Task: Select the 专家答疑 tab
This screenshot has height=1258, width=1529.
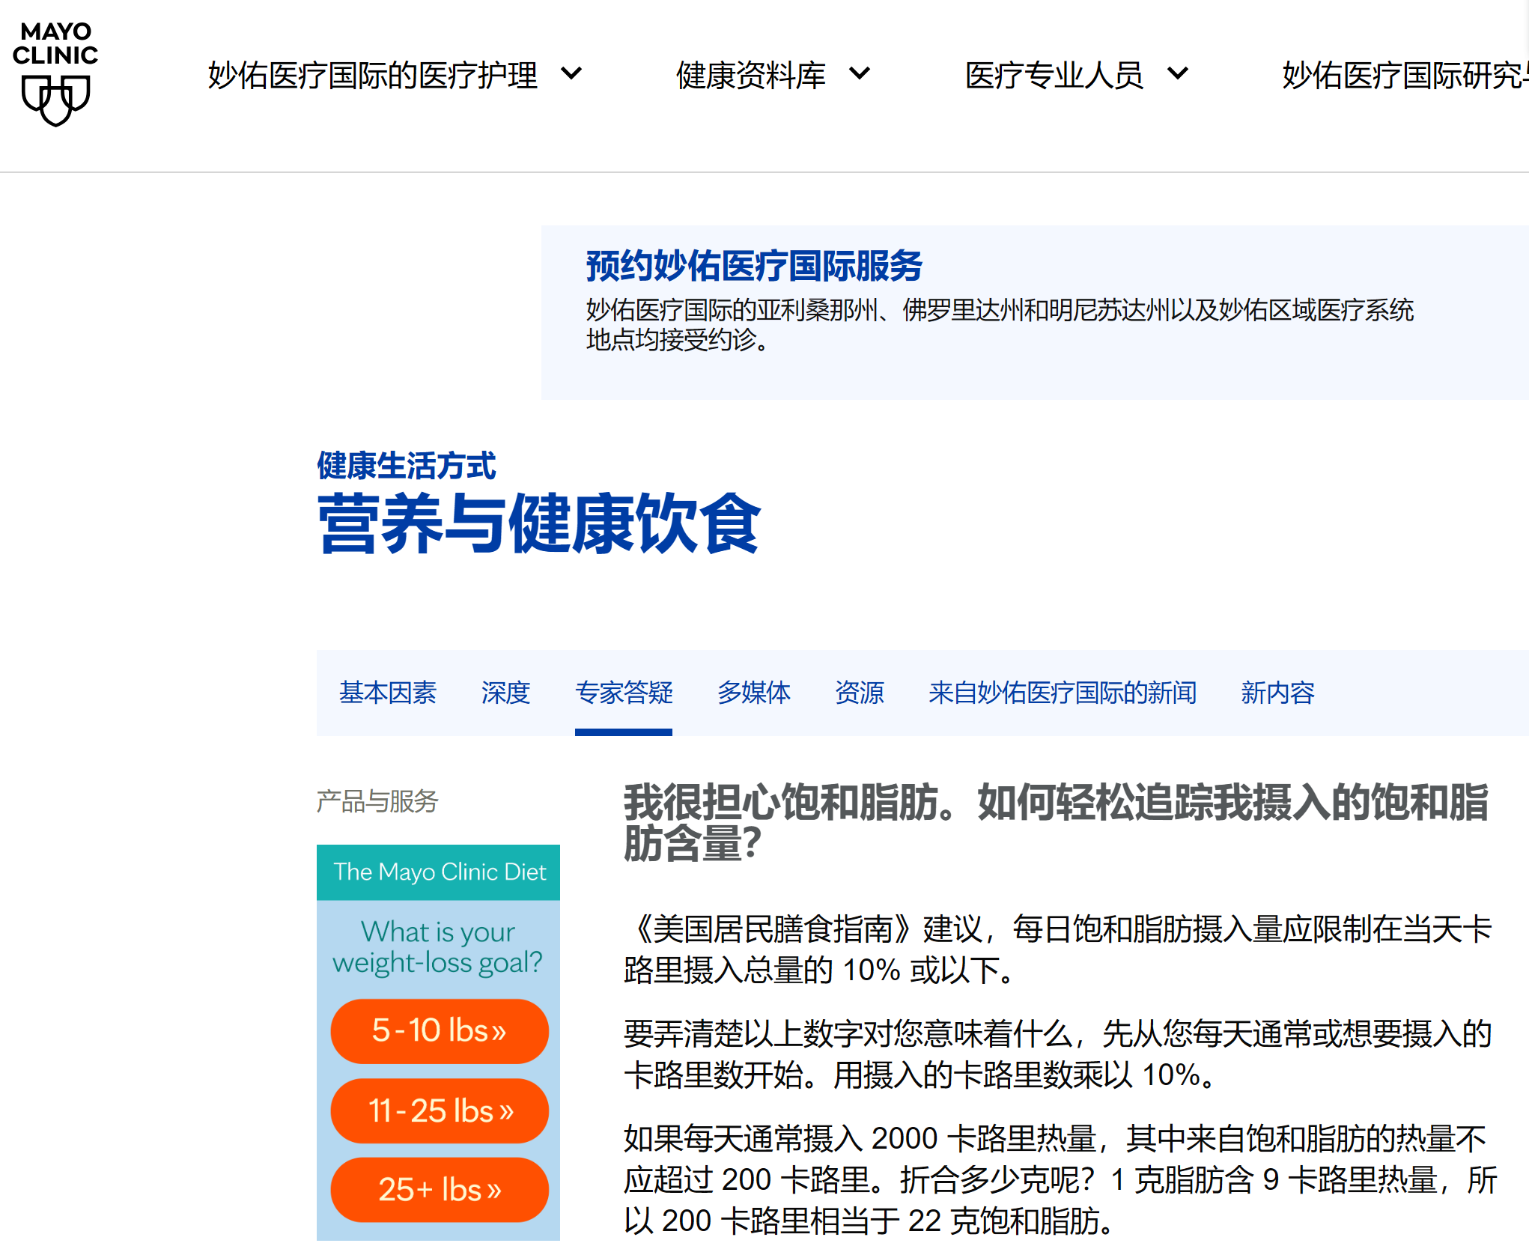Action: (623, 693)
